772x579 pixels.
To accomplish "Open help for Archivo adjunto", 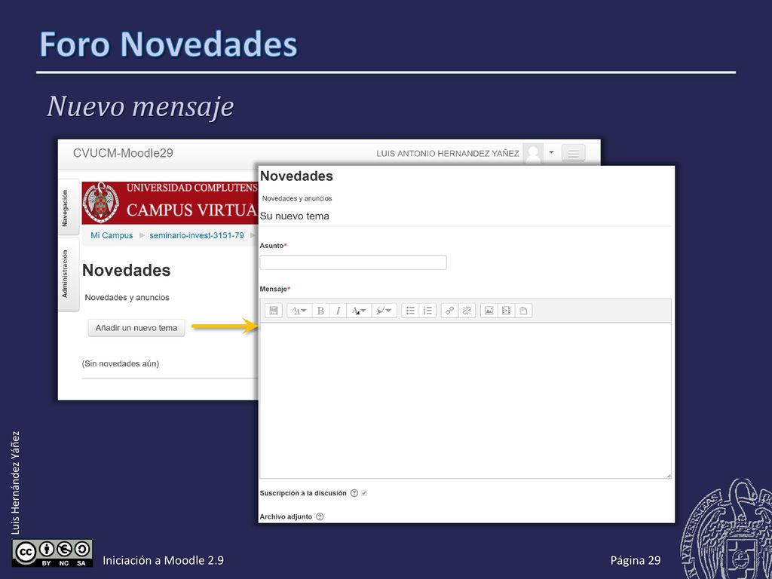I will (320, 516).
